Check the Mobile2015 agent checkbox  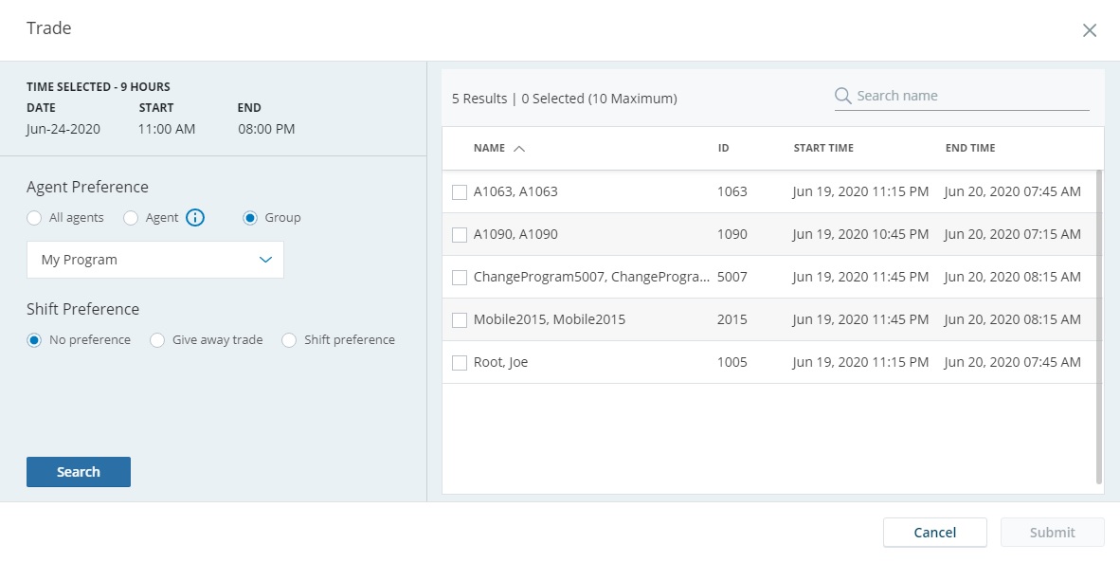(460, 320)
